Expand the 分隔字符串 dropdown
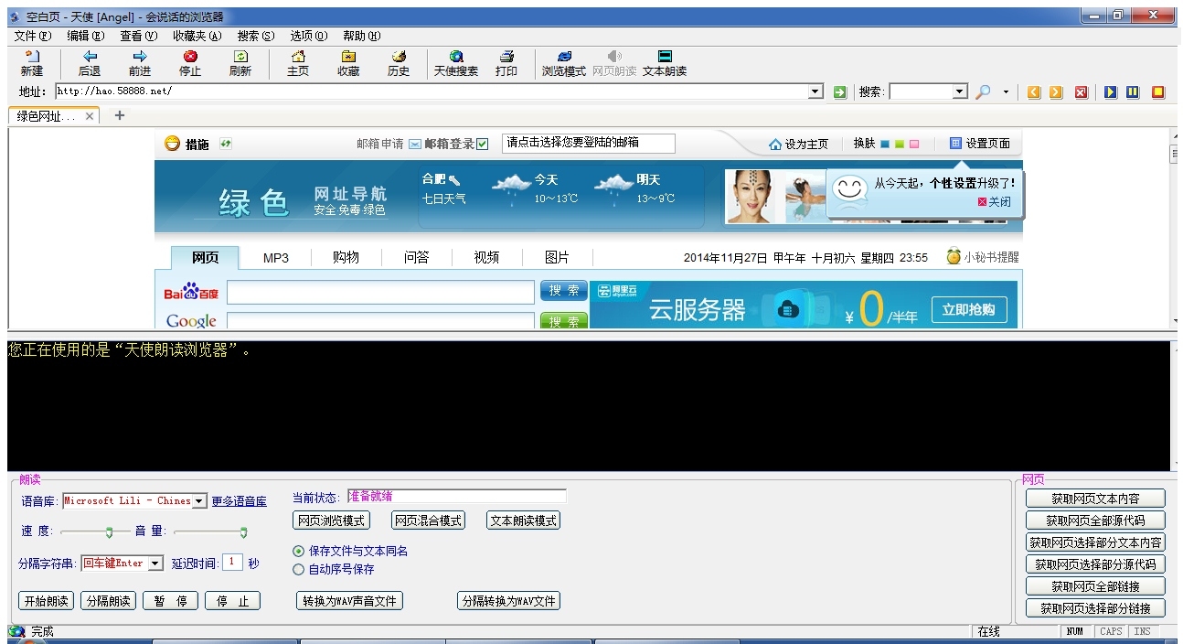 155,564
